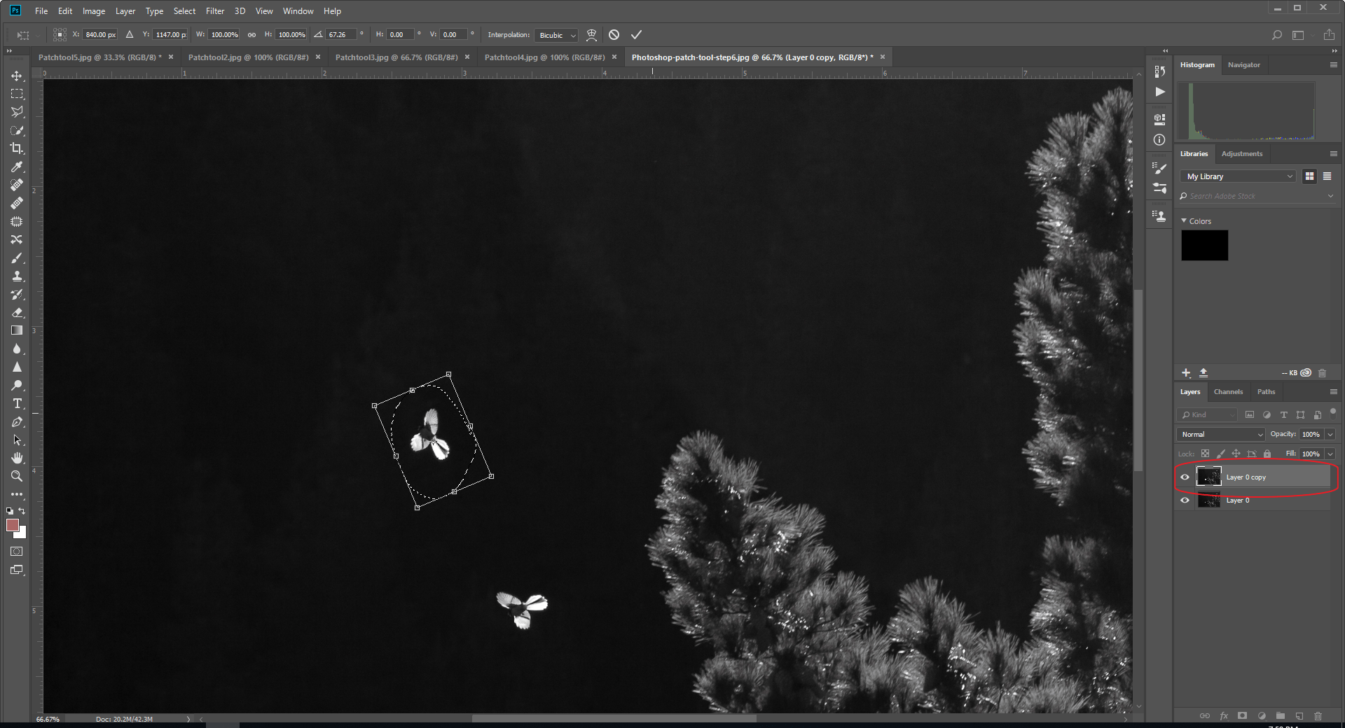Select the Horizontal Type tool
Viewport: 1345px width, 728px height.
click(x=17, y=404)
